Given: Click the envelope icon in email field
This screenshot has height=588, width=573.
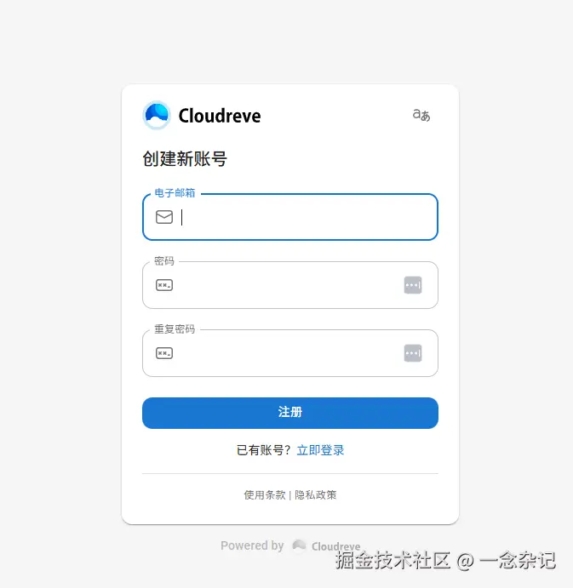Looking at the screenshot, I should (x=164, y=217).
